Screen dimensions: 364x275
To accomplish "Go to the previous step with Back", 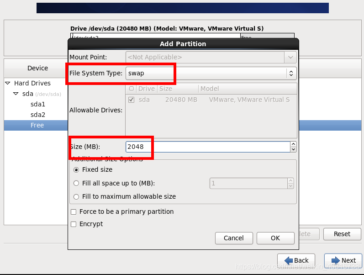I will (296, 260).
